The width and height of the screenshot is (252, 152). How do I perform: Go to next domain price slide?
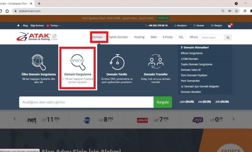[234, 119]
